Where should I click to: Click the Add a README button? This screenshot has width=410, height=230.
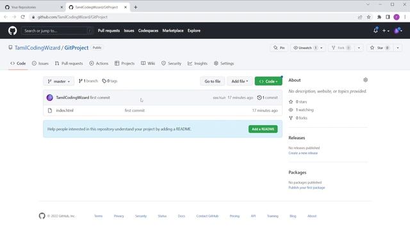pyautogui.click(x=263, y=129)
